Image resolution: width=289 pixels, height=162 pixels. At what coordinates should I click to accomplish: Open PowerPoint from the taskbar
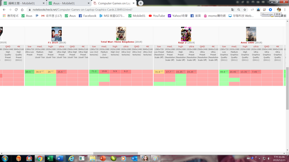click(x=103, y=158)
